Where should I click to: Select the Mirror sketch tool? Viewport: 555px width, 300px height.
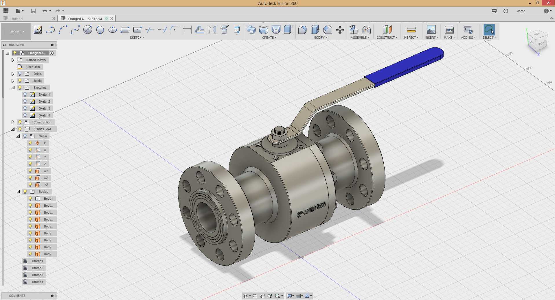[212, 30]
